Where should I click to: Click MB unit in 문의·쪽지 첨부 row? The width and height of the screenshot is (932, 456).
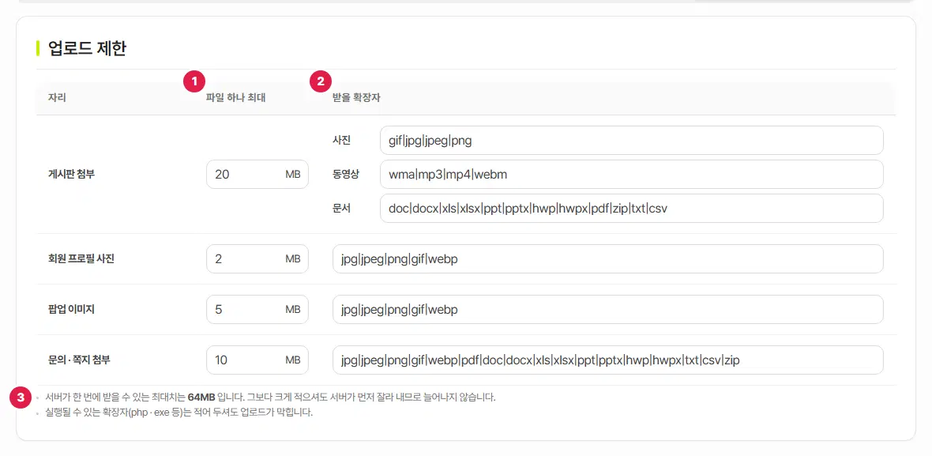292,360
